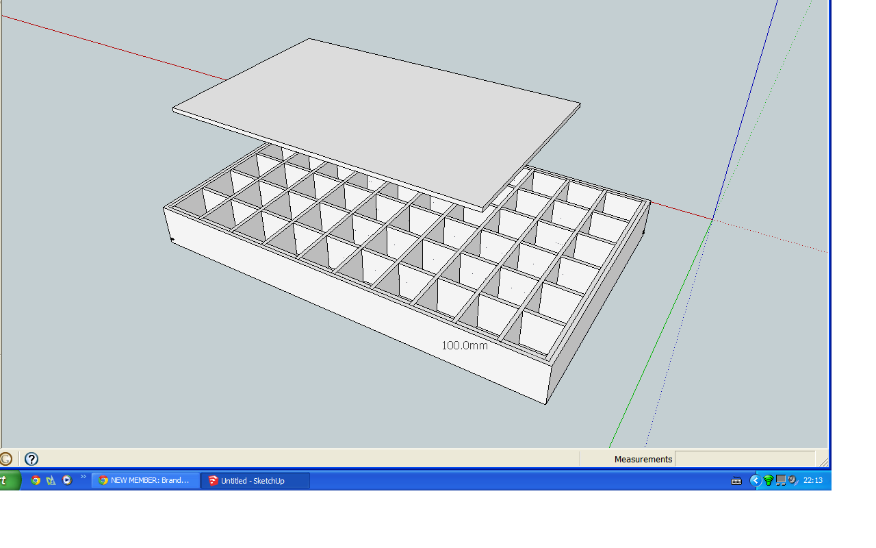Click the help question mark icon in status bar
876x548 pixels.
coord(31,459)
